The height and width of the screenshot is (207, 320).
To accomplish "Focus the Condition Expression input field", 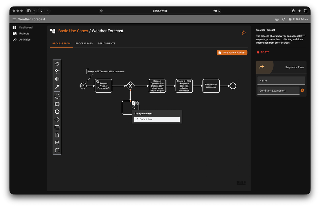I will point(278,90).
